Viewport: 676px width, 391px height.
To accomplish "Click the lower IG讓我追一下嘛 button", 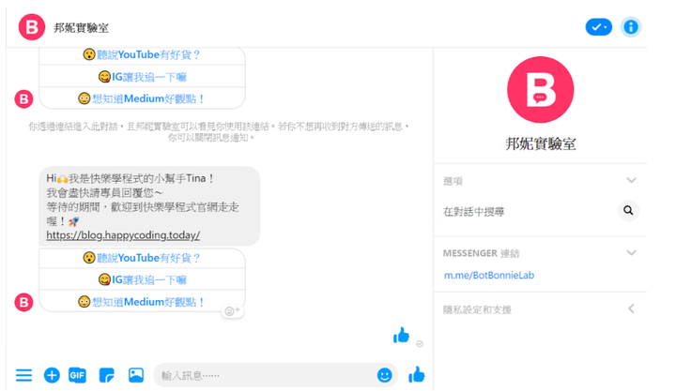I will (142, 280).
